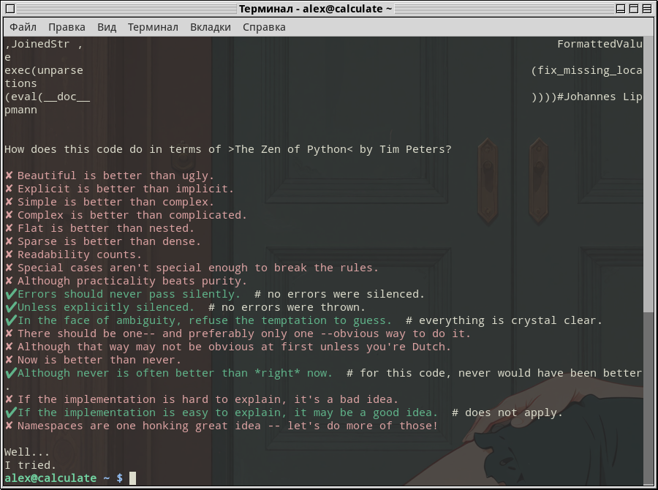Click the green checkmark before 'Unless explicitly silenced'
This screenshot has height=490, width=658.
11,307
